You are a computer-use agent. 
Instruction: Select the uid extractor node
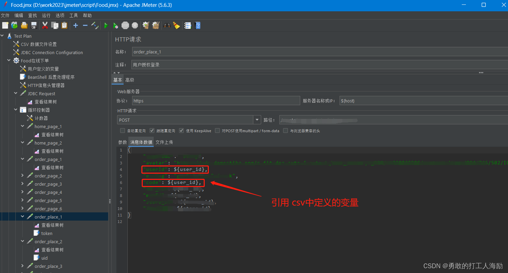tap(41, 258)
